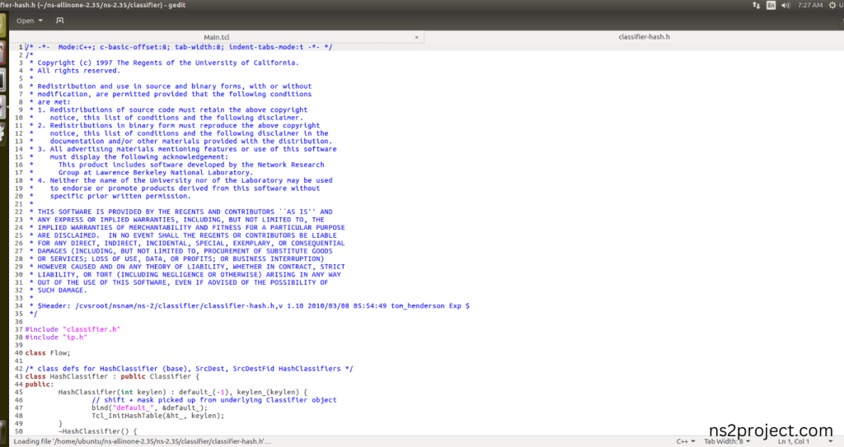The width and height of the screenshot is (844, 447).
Task: Expand the arrow beside Ln 1, Col 1
Action: tap(831, 441)
